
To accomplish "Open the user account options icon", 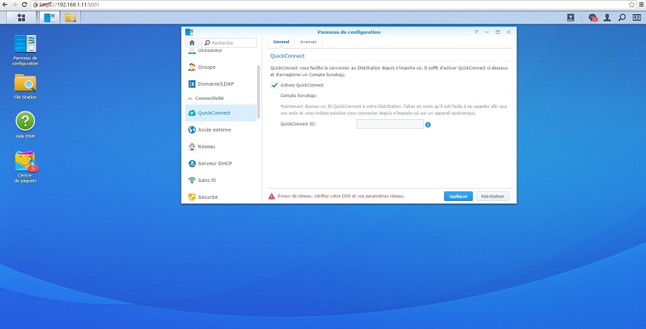I will pyautogui.click(x=607, y=18).
